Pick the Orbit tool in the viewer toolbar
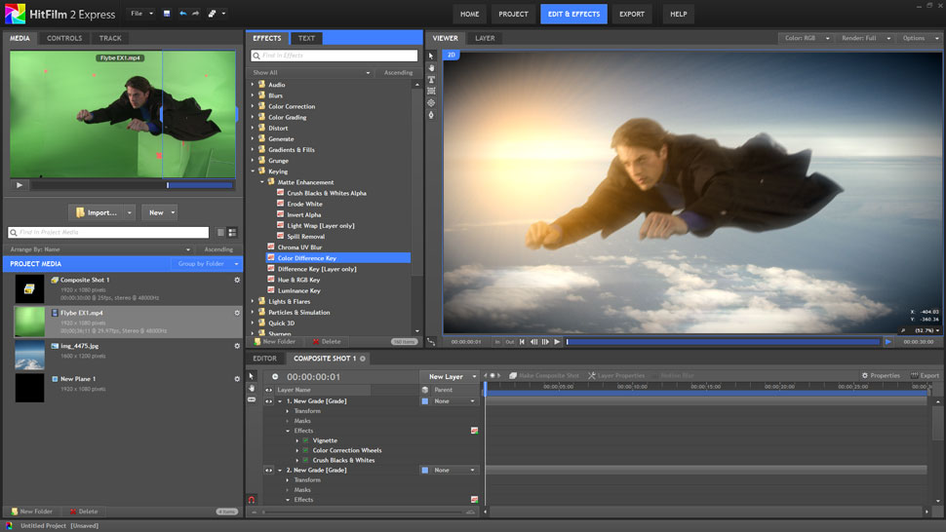The width and height of the screenshot is (946, 532). point(431,102)
